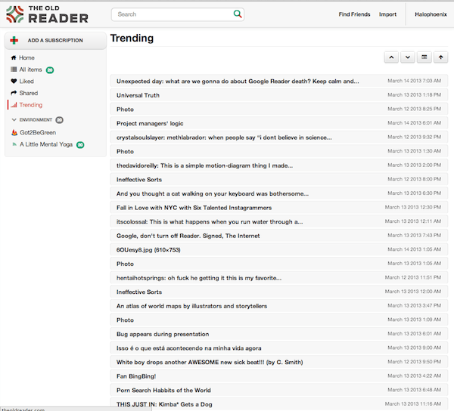The image size is (454, 411).
Task: Click the Got2BeGreen feed icon
Action: coord(14,132)
